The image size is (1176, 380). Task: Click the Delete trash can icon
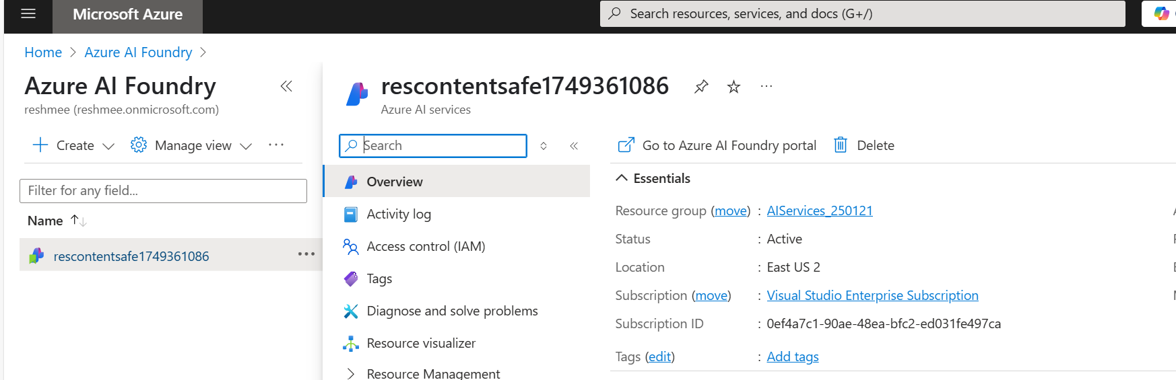841,145
